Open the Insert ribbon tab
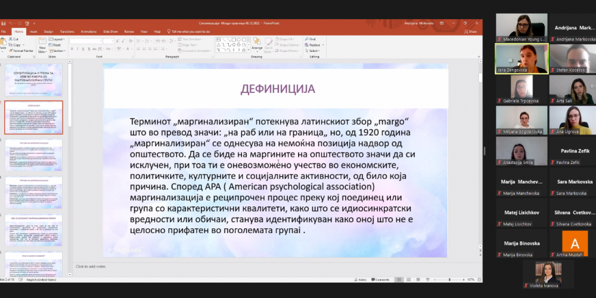Viewport: 596px width, 298px height. coord(33,31)
